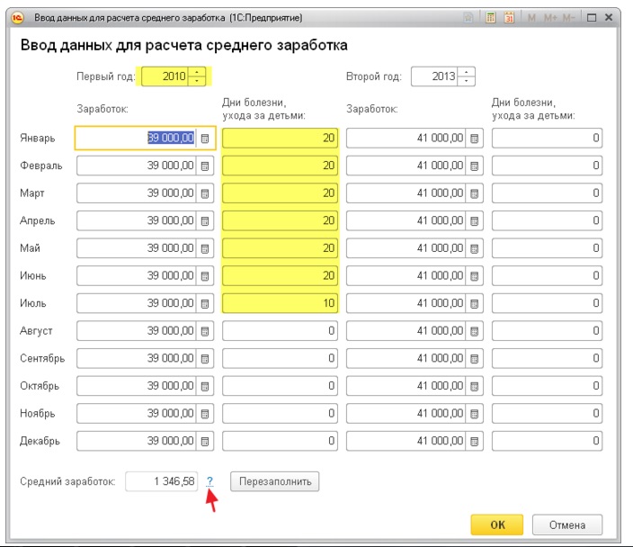This screenshot has height=547, width=633.
Task: Open calculator for November second-year earnings
Action: [475, 413]
